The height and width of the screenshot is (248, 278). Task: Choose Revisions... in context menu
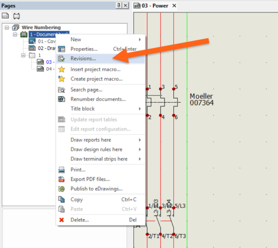[101, 58]
